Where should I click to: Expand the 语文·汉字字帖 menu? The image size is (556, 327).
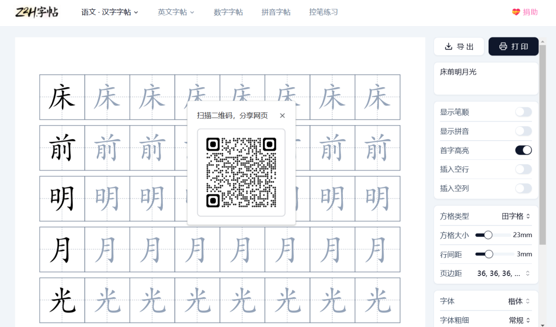click(110, 11)
